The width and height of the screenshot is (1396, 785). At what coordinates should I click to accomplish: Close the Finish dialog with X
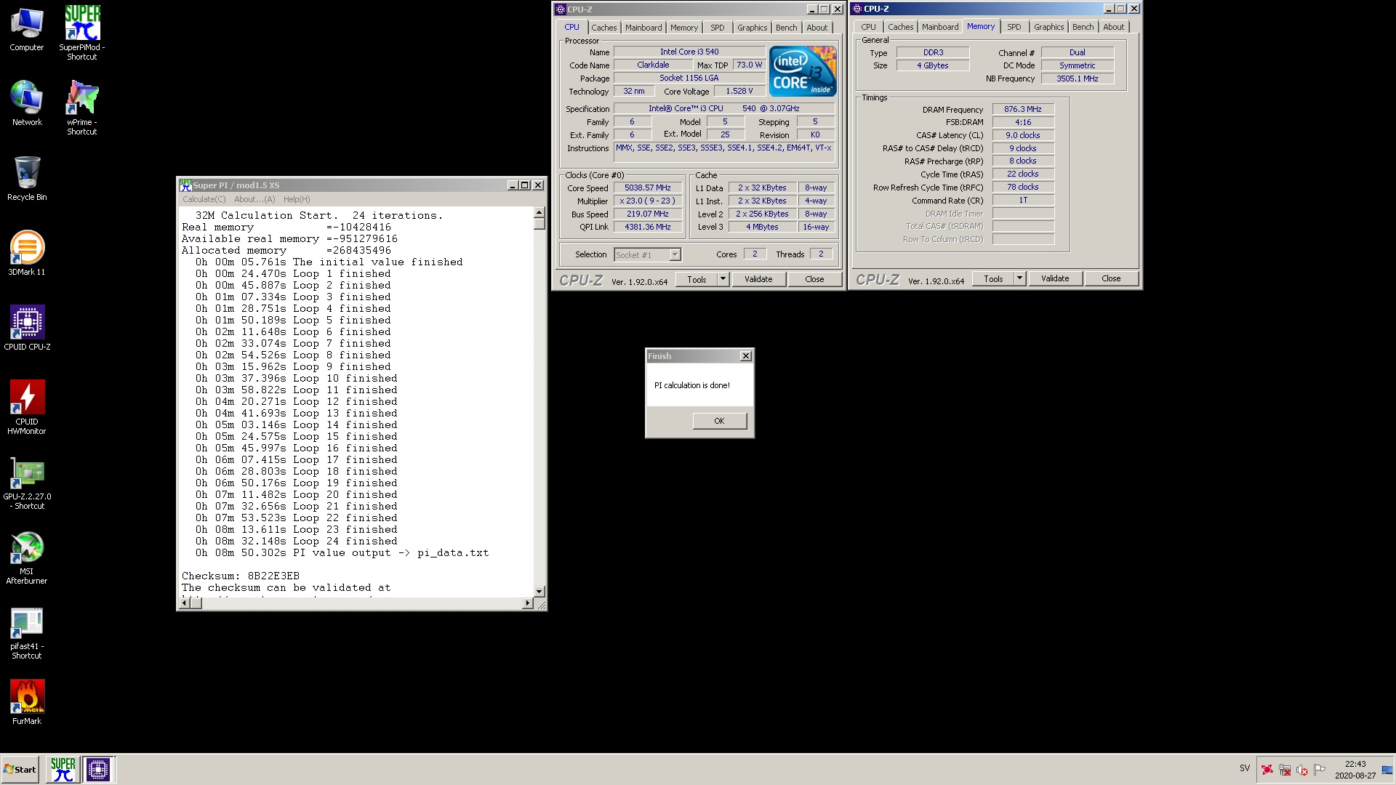[x=745, y=356]
